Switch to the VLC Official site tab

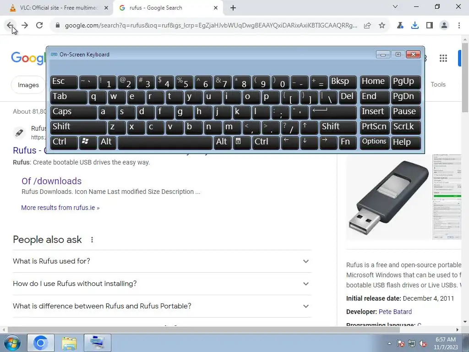(57, 8)
